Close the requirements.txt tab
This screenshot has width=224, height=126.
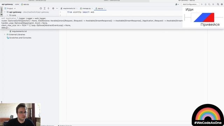coord(77,8)
